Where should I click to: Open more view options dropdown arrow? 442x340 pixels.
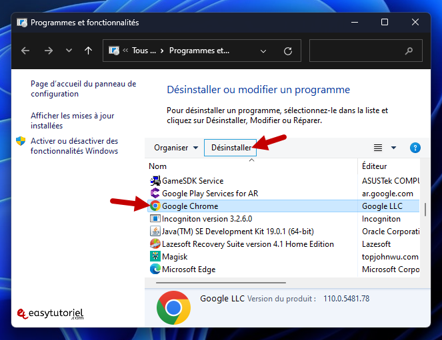[x=393, y=148]
